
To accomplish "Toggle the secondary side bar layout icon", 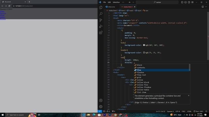I will [x=189, y=2].
